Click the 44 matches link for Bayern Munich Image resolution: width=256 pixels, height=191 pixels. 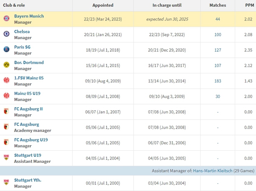pos(218,19)
